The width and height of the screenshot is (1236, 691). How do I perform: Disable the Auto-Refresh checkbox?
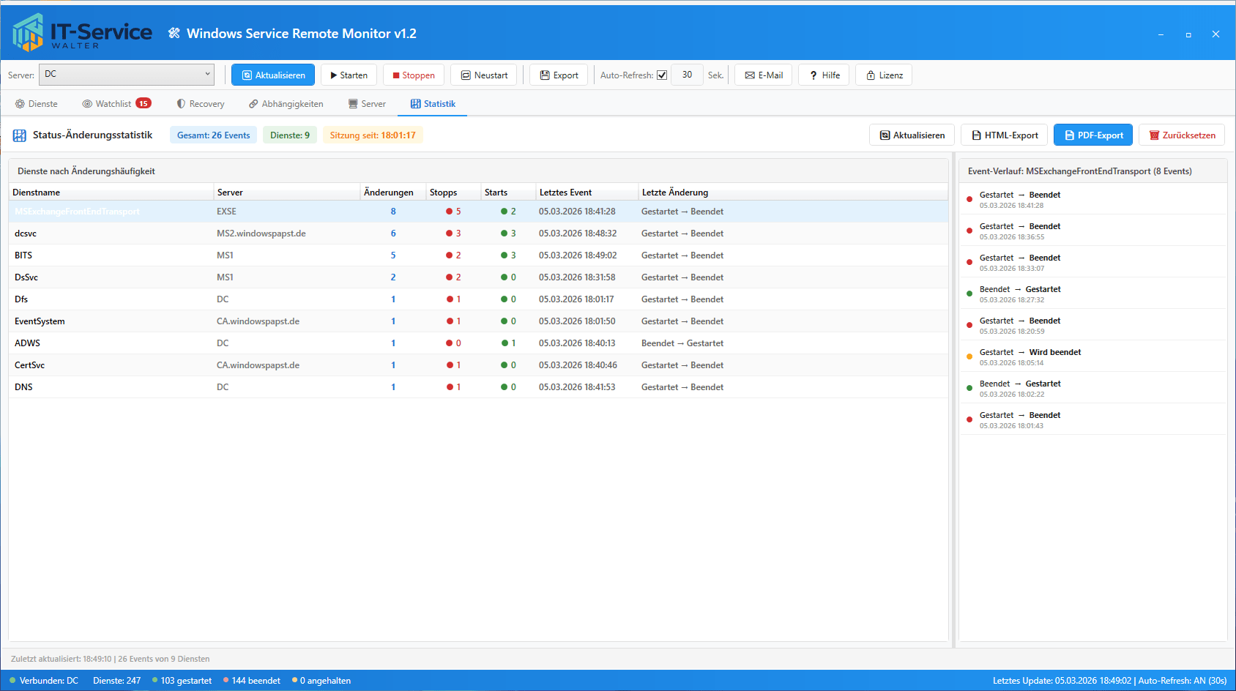[662, 75]
